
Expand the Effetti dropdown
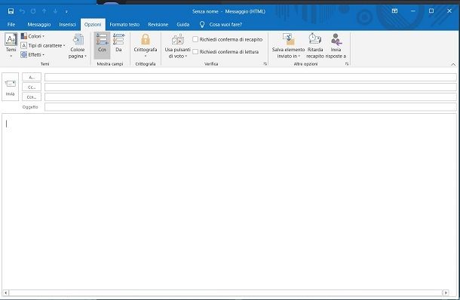point(32,54)
